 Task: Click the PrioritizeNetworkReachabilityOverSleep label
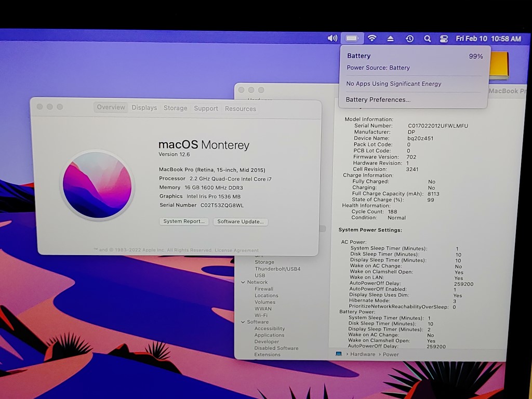coord(398,307)
